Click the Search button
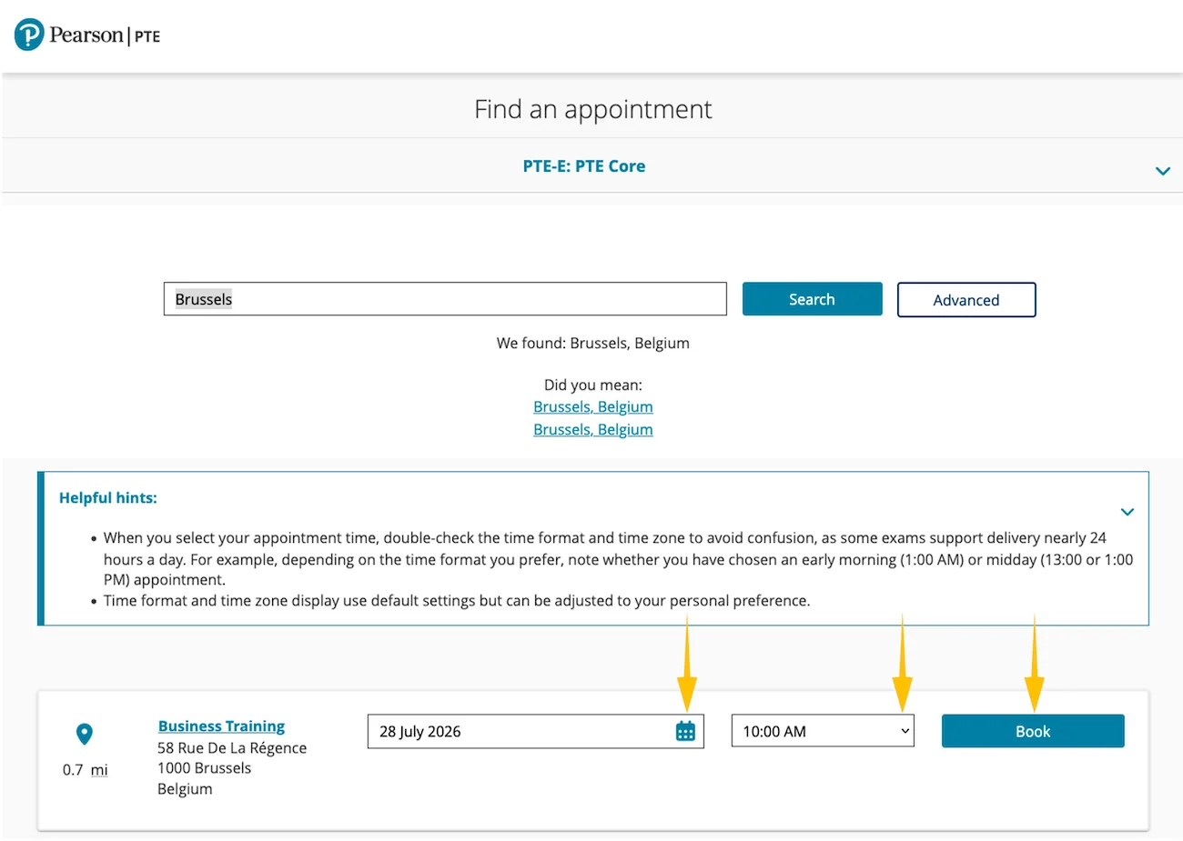The width and height of the screenshot is (1183, 841). pos(812,299)
